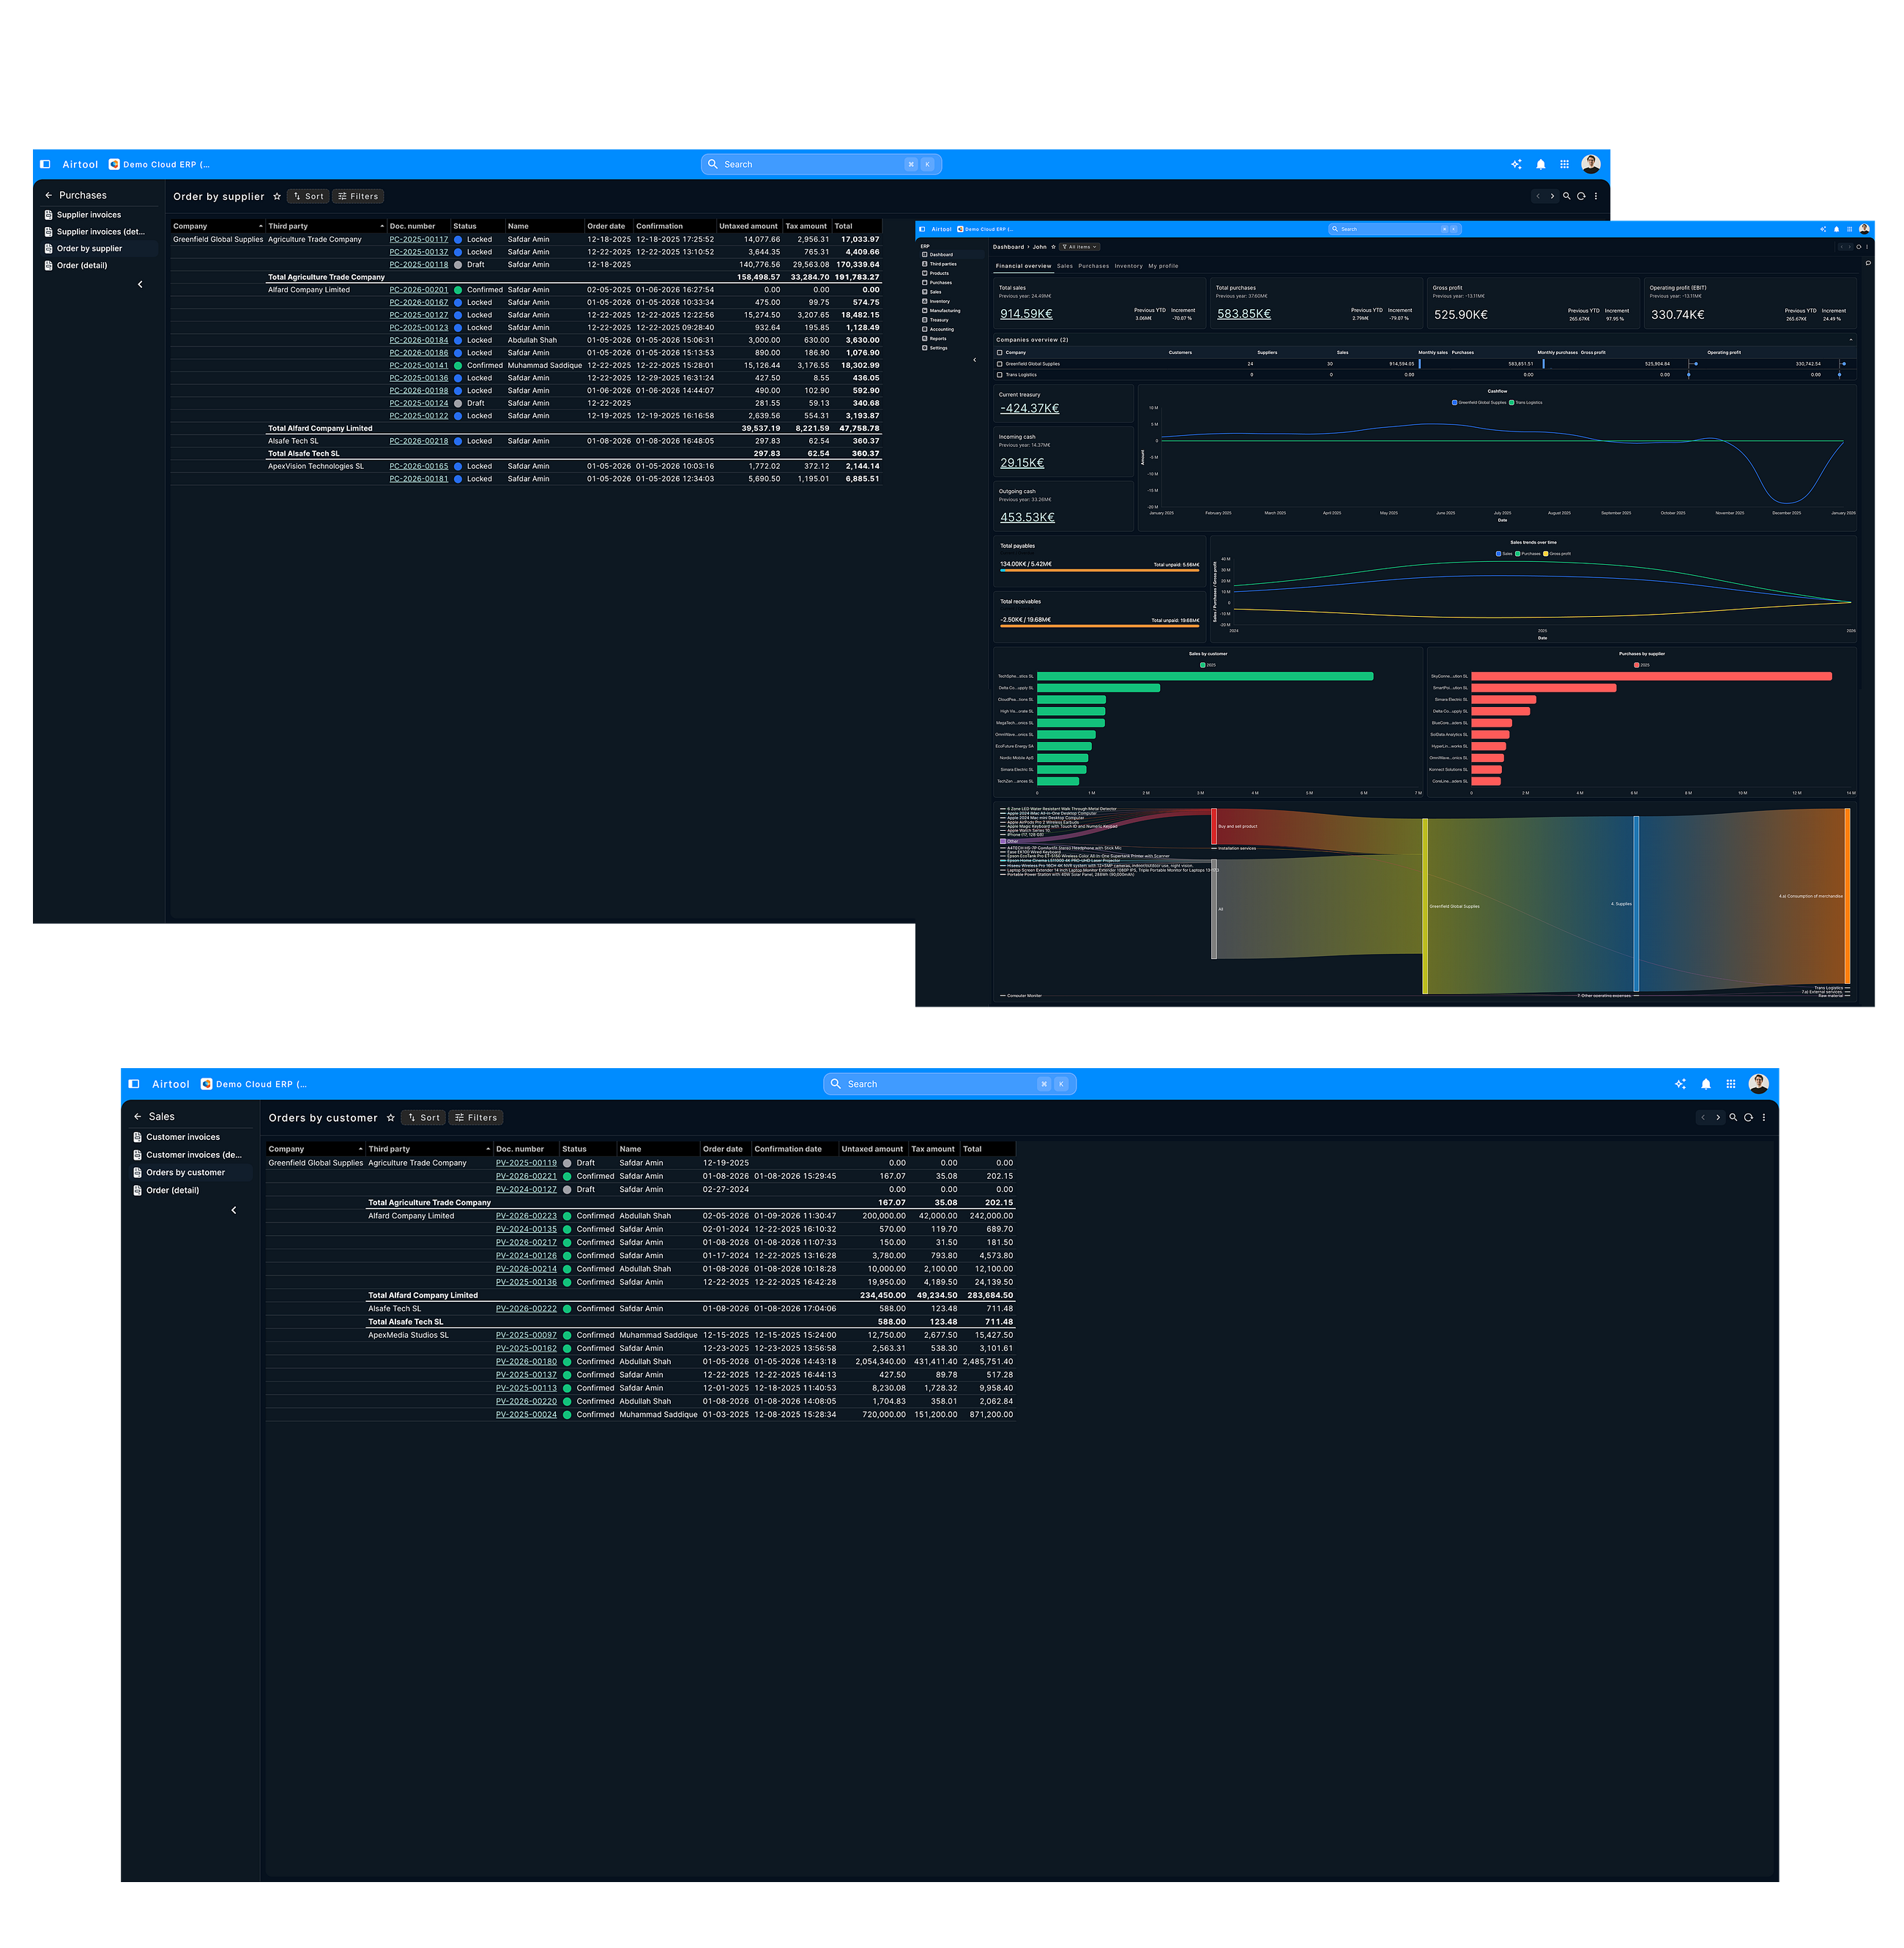Screen dimensions: 1904x1948
Task: Click the Total receivables orange progress bar
Action: [1099, 626]
